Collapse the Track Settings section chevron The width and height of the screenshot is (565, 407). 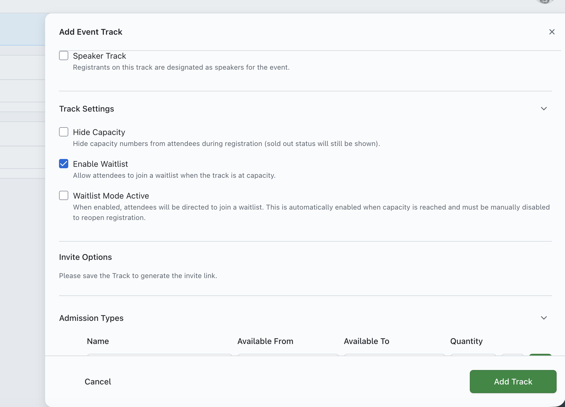click(544, 109)
